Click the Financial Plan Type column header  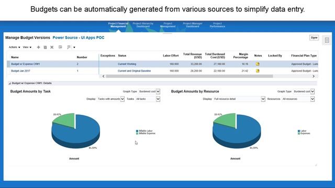click(304, 56)
